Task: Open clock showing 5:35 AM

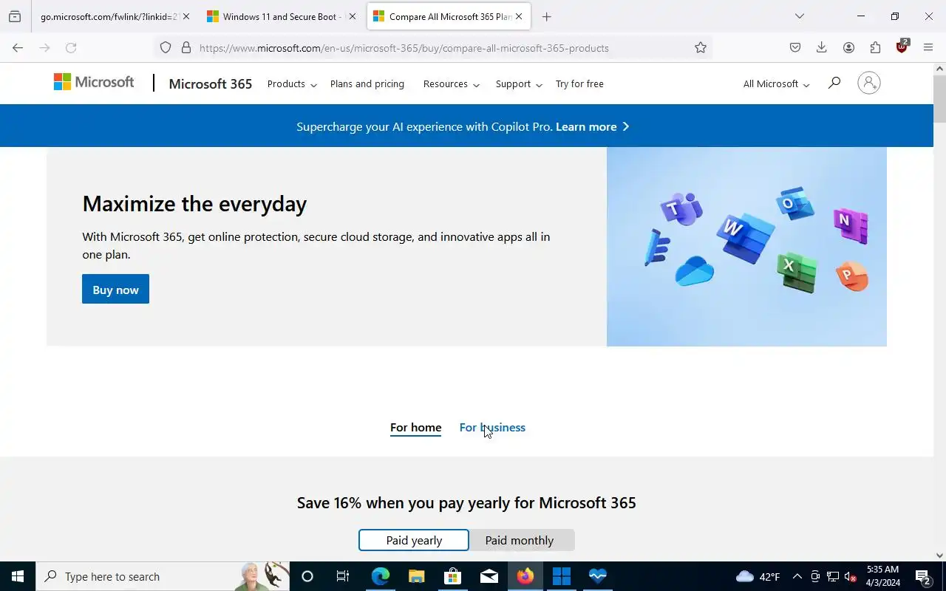Action: click(x=882, y=576)
